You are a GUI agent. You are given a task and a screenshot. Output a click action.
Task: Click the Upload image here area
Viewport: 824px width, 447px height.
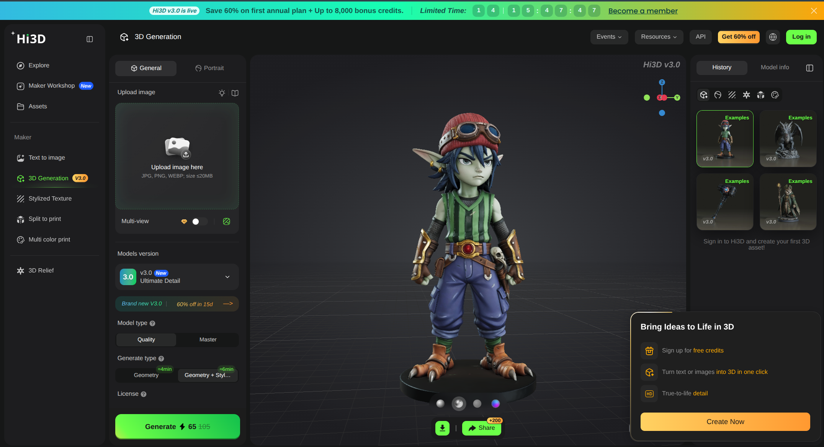tap(177, 156)
